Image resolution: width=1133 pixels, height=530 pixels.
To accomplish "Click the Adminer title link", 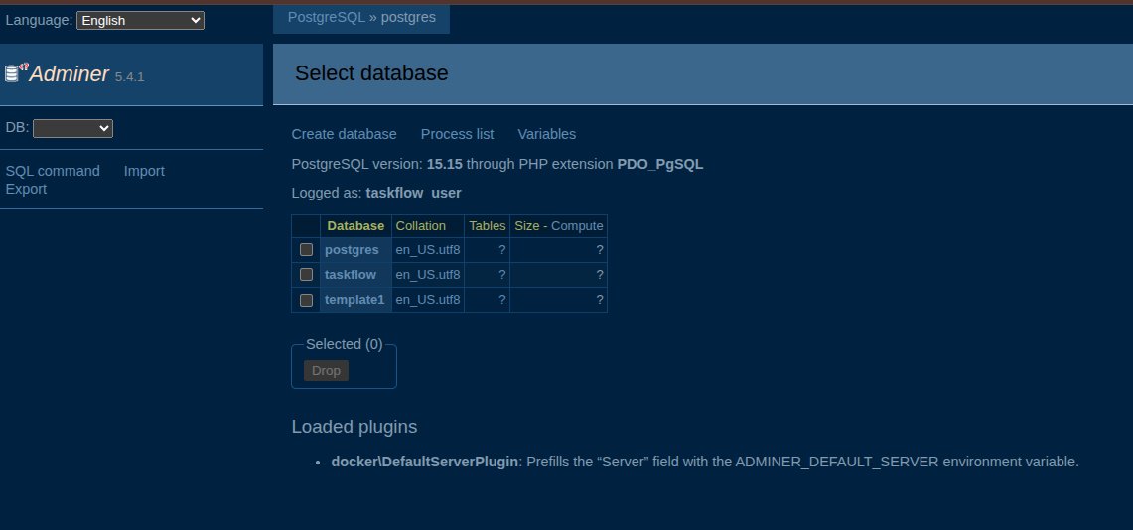I will tap(70, 73).
